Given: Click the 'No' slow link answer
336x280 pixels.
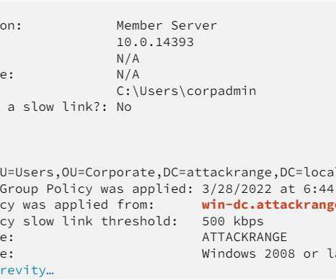Looking at the screenshot, I should click(x=124, y=107).
